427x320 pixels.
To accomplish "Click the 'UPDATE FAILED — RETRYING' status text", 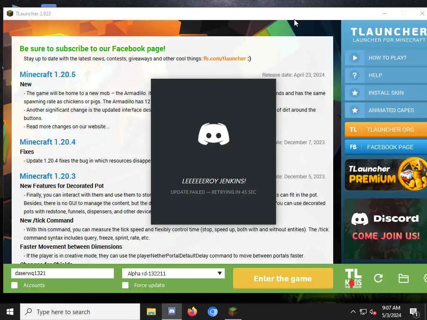I will (213, 192).
